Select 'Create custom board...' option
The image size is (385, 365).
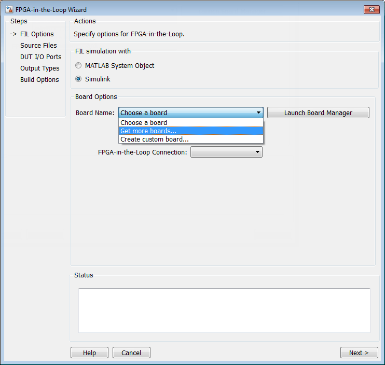pyautogui.click(x=191, y=139)
